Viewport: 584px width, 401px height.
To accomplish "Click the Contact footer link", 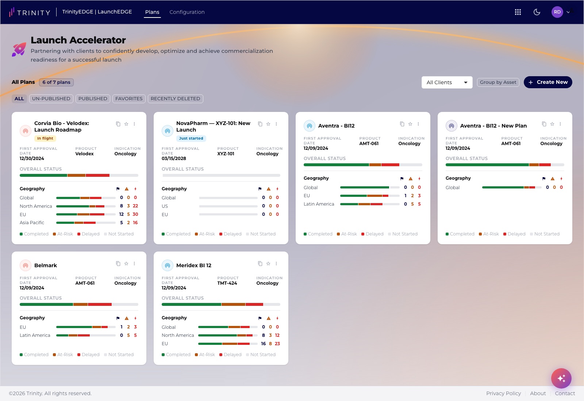I will [565, 393].
